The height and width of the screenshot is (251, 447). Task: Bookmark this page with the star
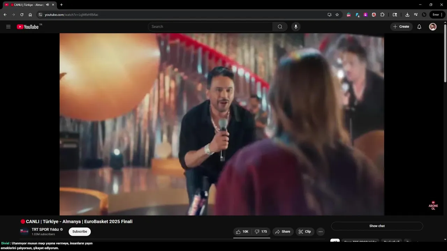tap(337, 15)
